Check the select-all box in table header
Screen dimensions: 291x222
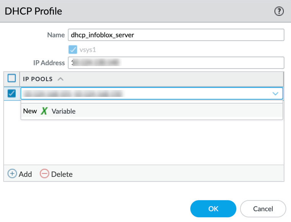click(x=12, y=79)
